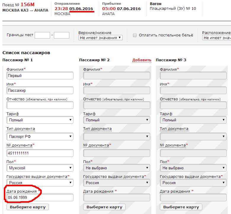Viewport: 231px width, 214px height.
Task: Open the 'Расположение' dropdown
Action: [x=217, y=38]
